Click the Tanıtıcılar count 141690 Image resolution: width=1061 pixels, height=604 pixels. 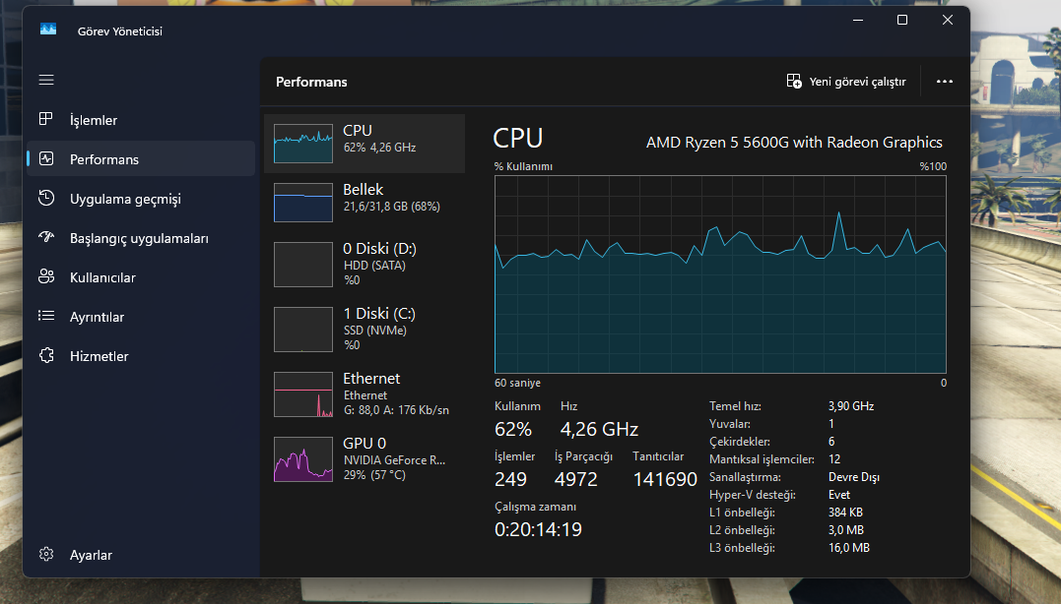665,479
